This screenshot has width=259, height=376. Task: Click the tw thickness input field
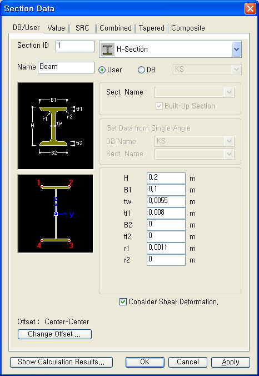tap(166, 201)
